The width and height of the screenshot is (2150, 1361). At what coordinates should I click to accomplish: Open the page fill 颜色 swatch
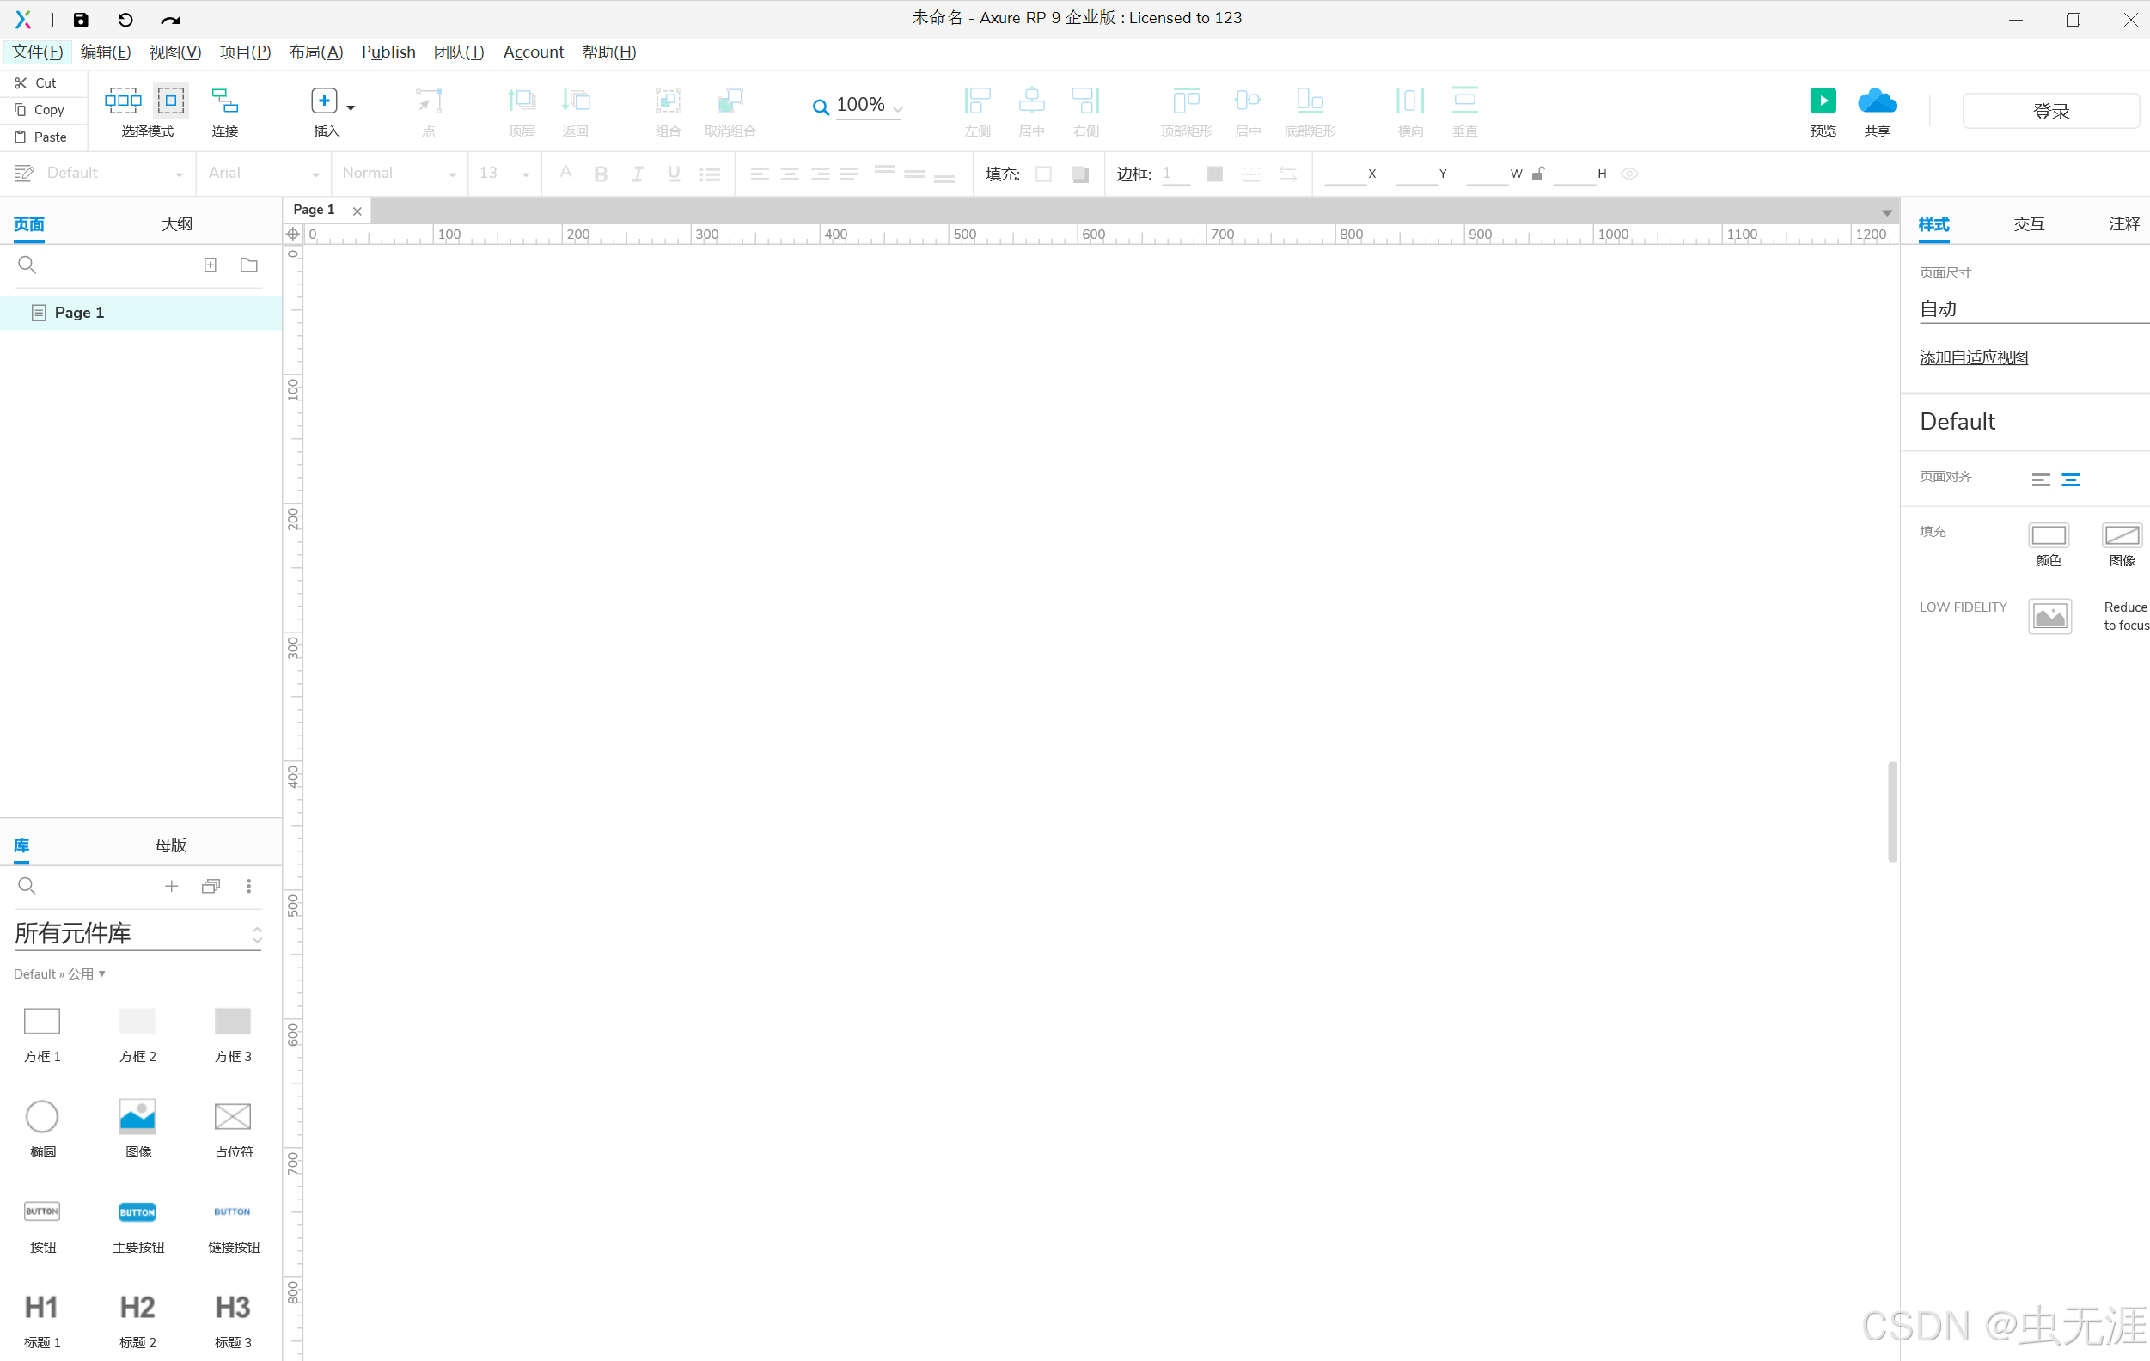(2048, 535)
